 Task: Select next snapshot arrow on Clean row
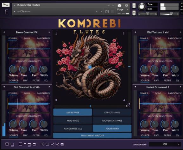[101, 11]
